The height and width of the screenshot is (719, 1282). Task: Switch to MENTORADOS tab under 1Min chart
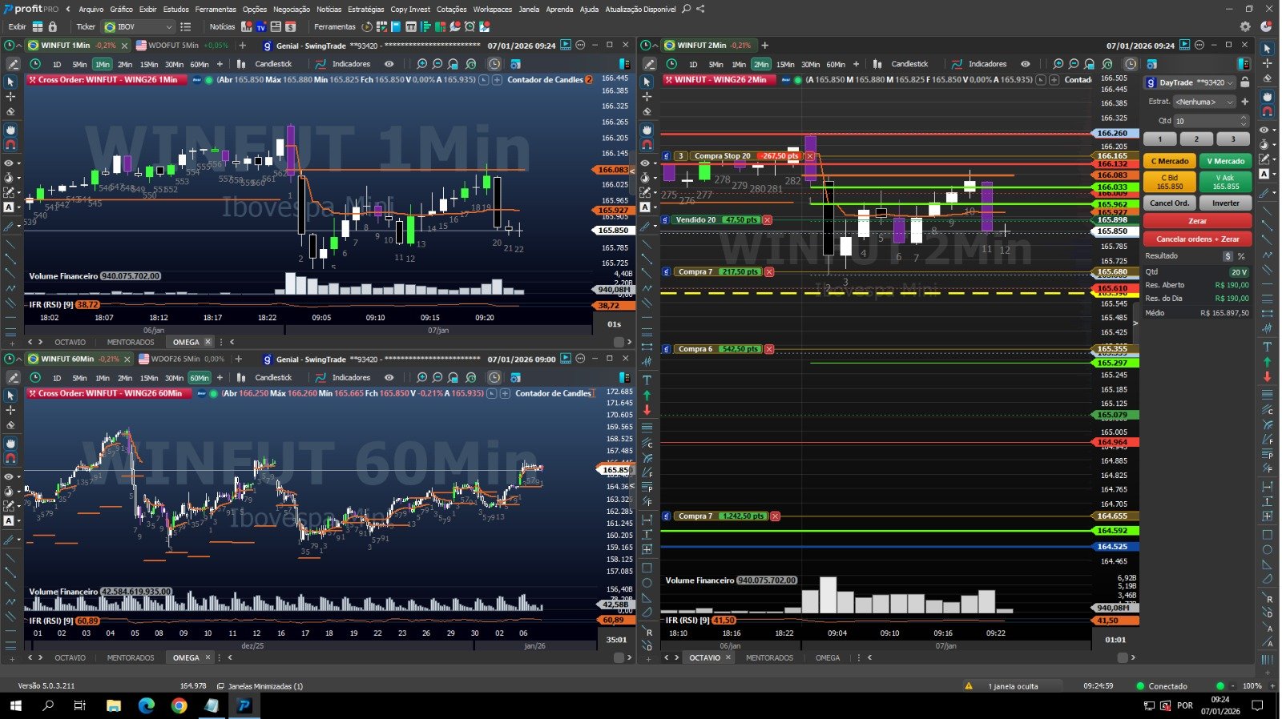coord(130,342)
